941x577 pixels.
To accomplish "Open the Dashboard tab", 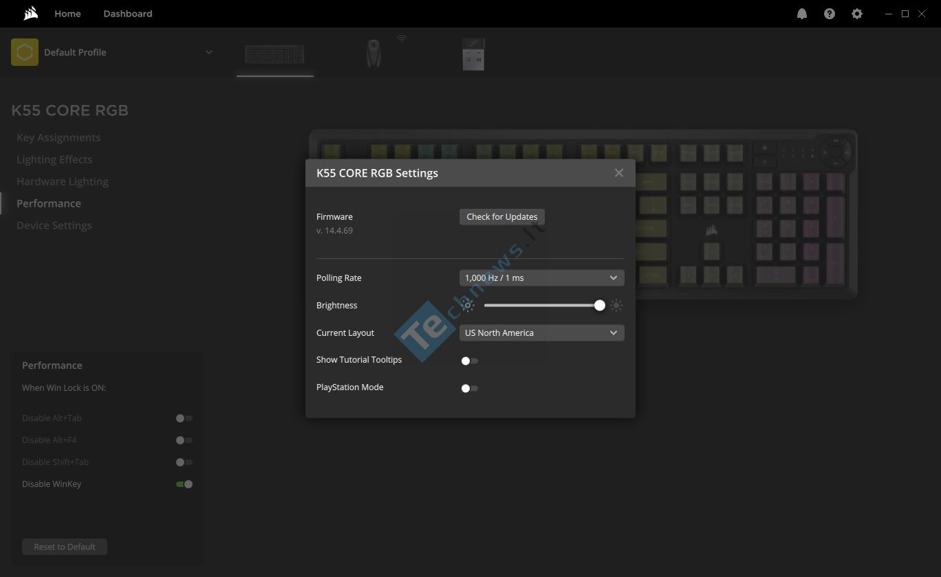I will pyautogui.click(x=128, y=14).
